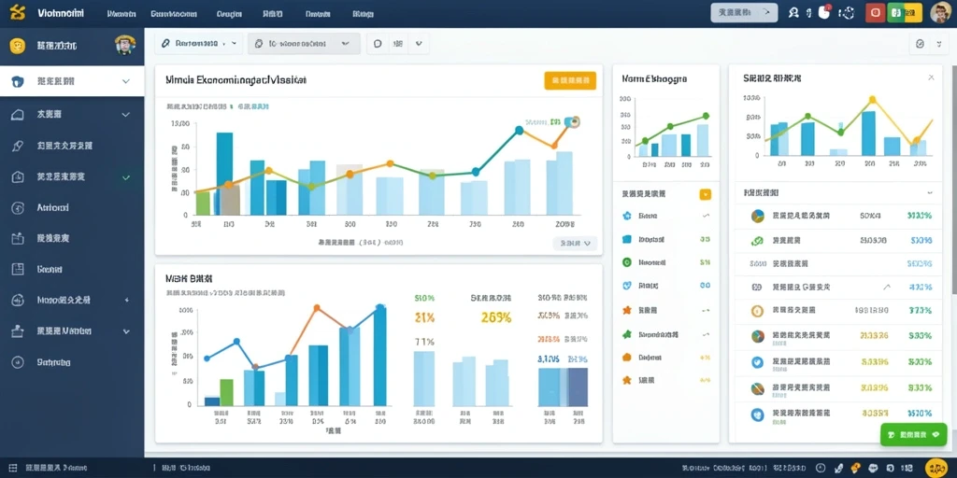This screenshot has height=478, width=957.
Task: Open notifications bell with red badge
Action: [824, 12]
